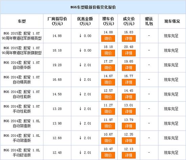Open 详情 under 19.65 deal price
Image resolution: width=186 pixels, height=160 pixels.
(x=129, y=68)
